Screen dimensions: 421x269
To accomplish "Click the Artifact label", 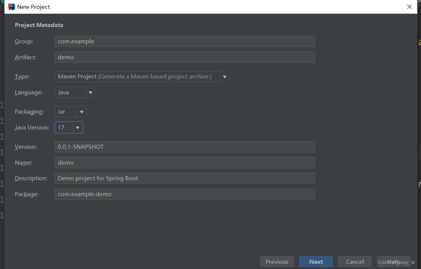I will tap(25, 57).
